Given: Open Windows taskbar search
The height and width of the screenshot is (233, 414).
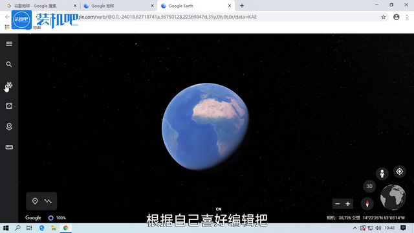Looking at the screenshot, I should click(17, 228).
